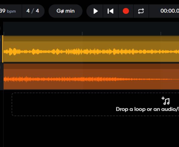Return to start with skip-back button

(111, 11)
